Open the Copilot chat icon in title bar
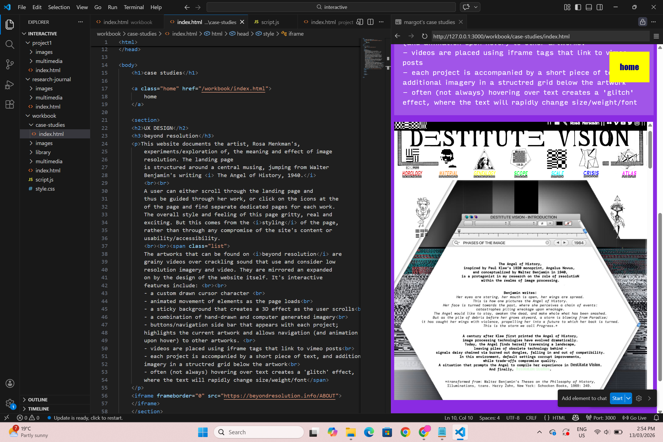The image size is (663, 442). coord(466,7)
